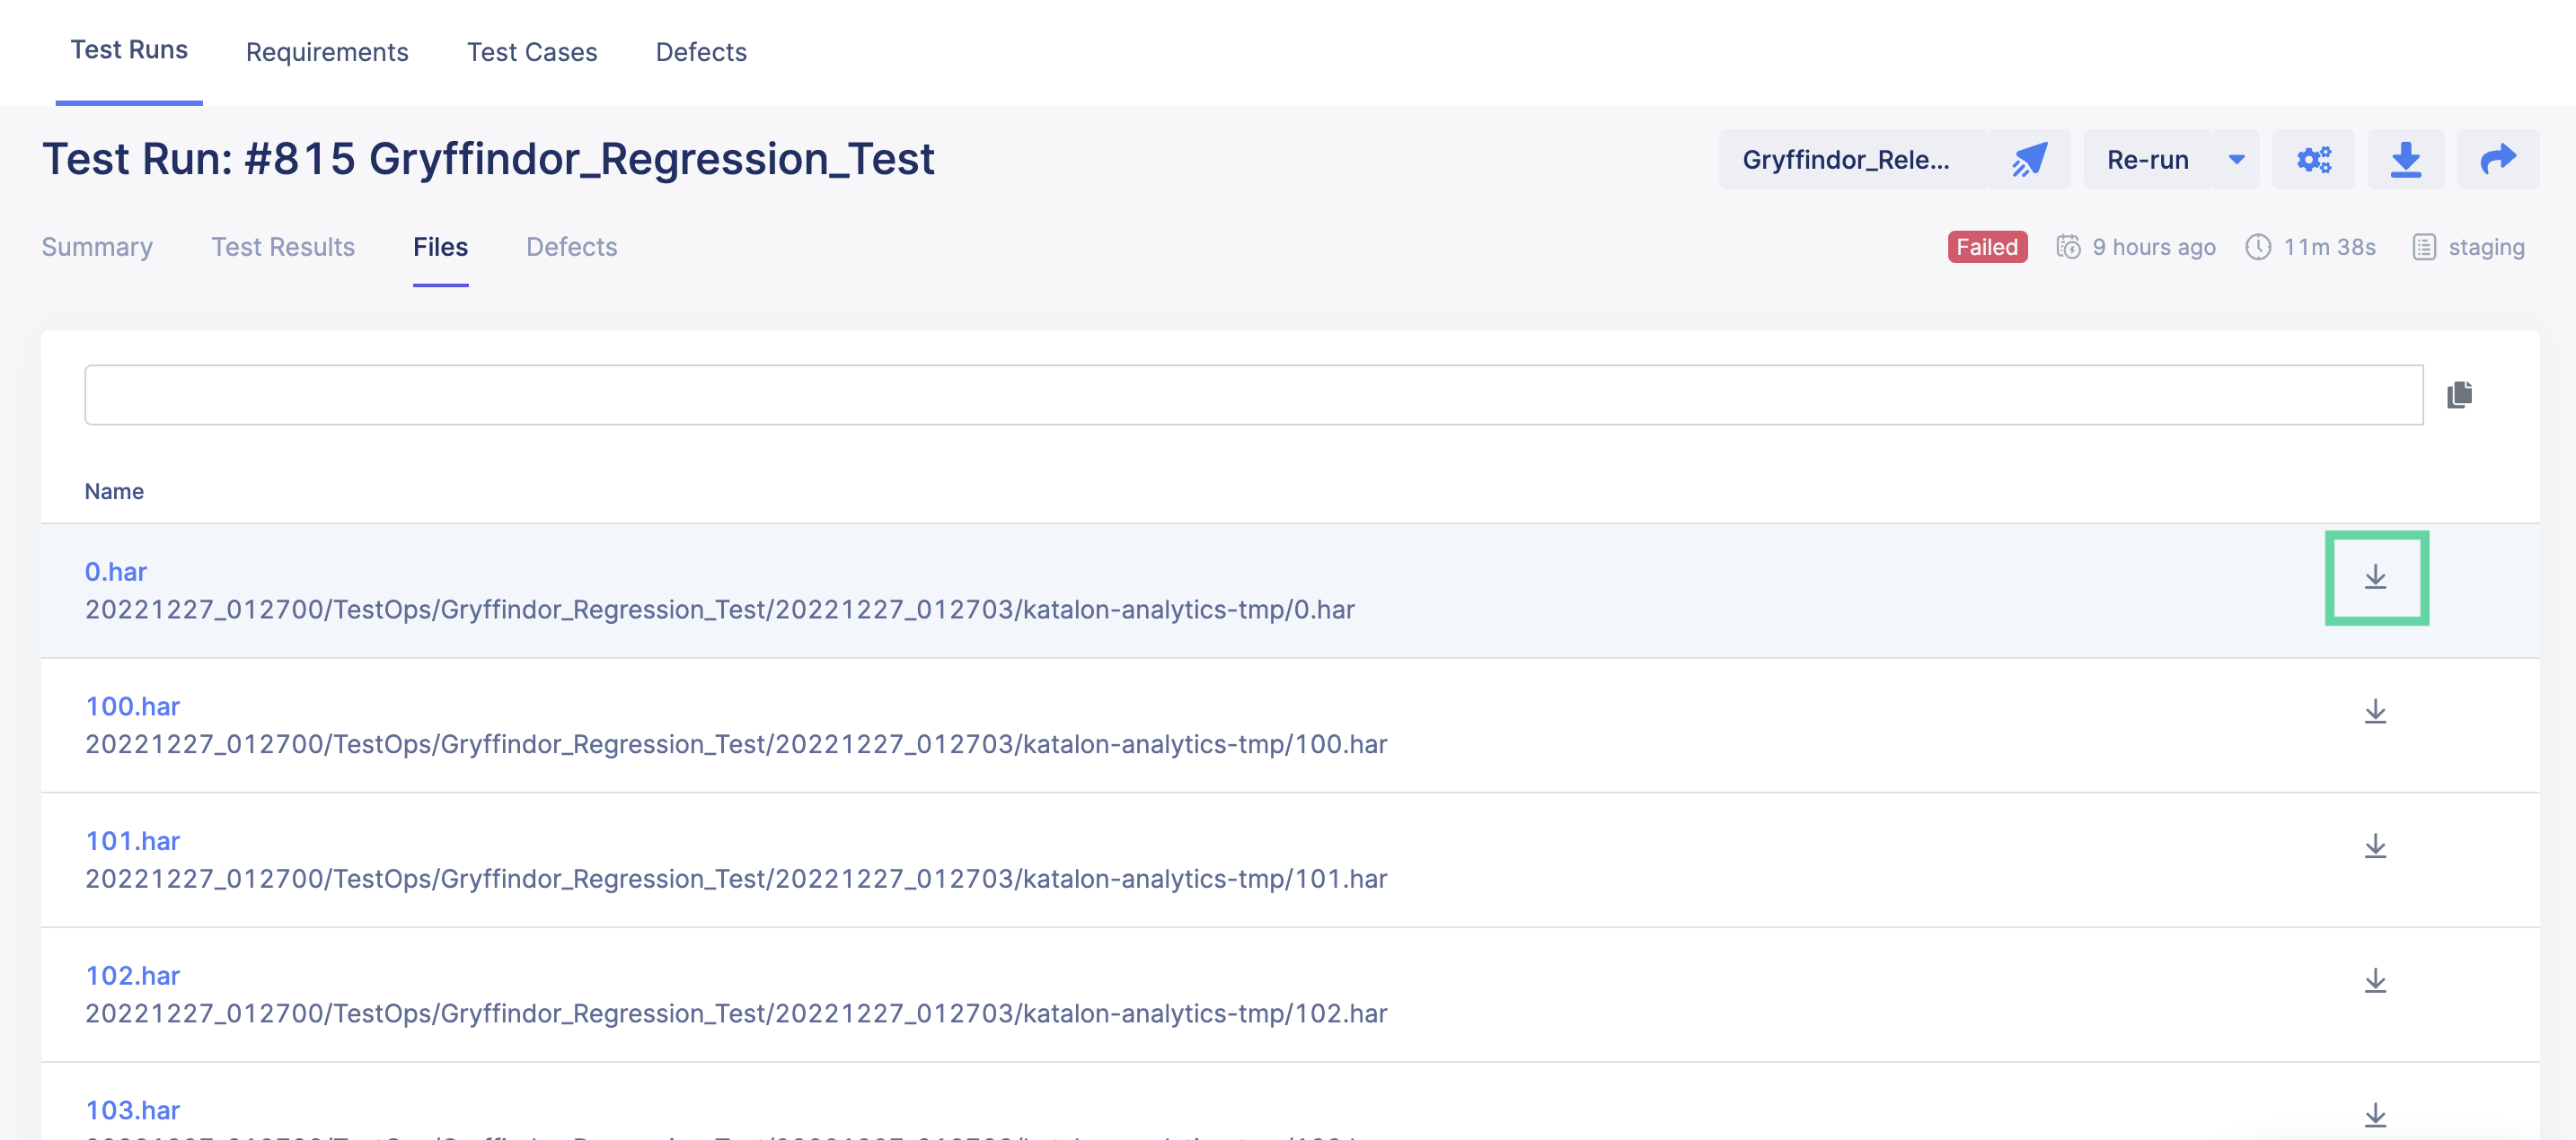Switch to the Requirements tab
2576x1140 pixels.
327,52
